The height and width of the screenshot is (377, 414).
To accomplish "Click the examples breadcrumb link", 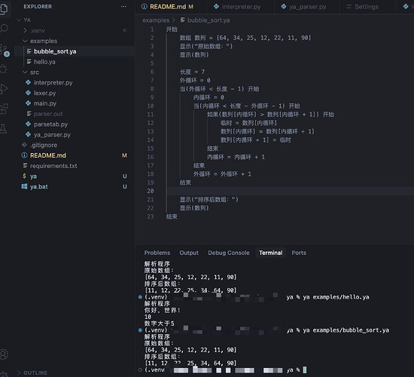I will point(156,20).
